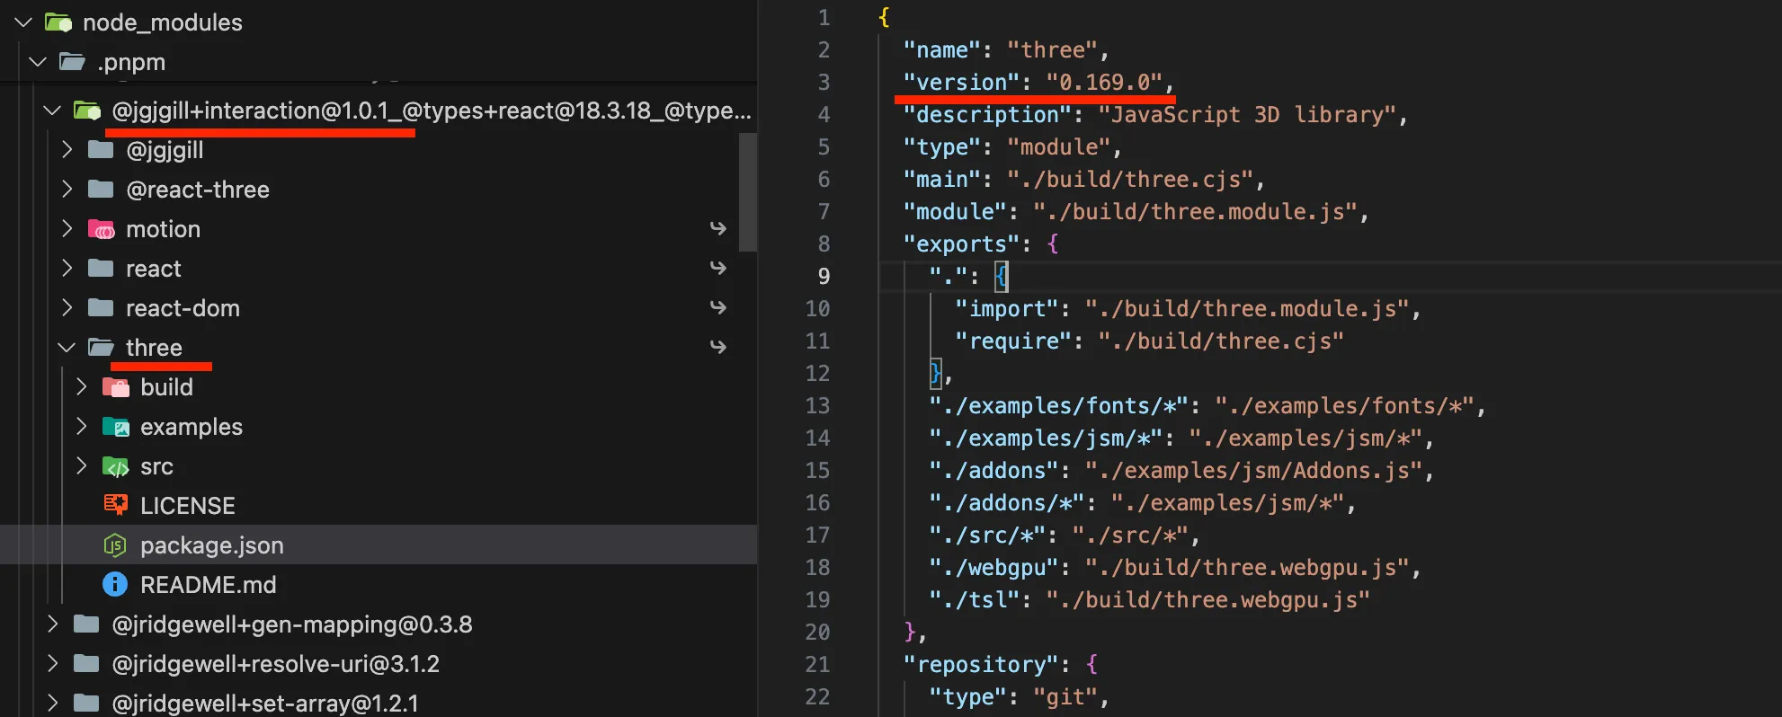Click symlink arrow beside three folder
The height and width of the screenshot is (717, 1782).
pos(717,348)
